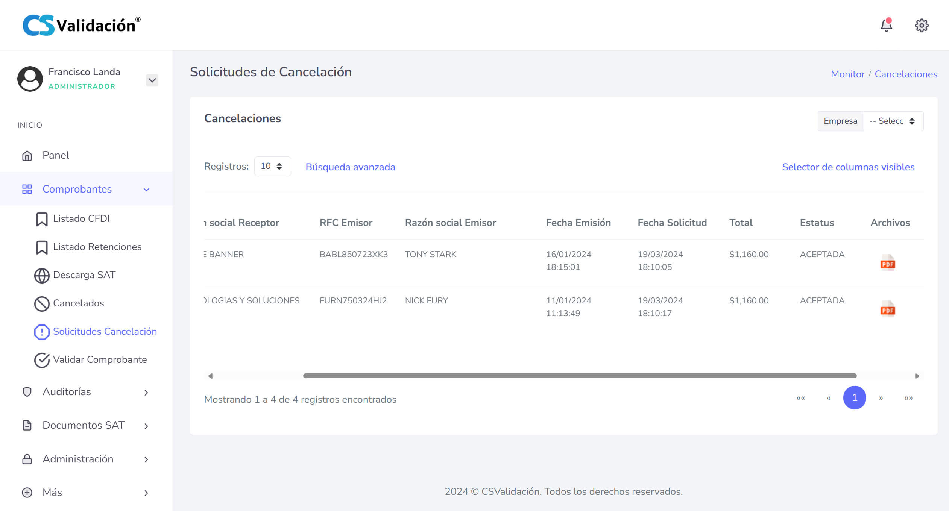Open the Empresa selection dropdown
This screenshot has height=511, width=949.
pos(893,121)
